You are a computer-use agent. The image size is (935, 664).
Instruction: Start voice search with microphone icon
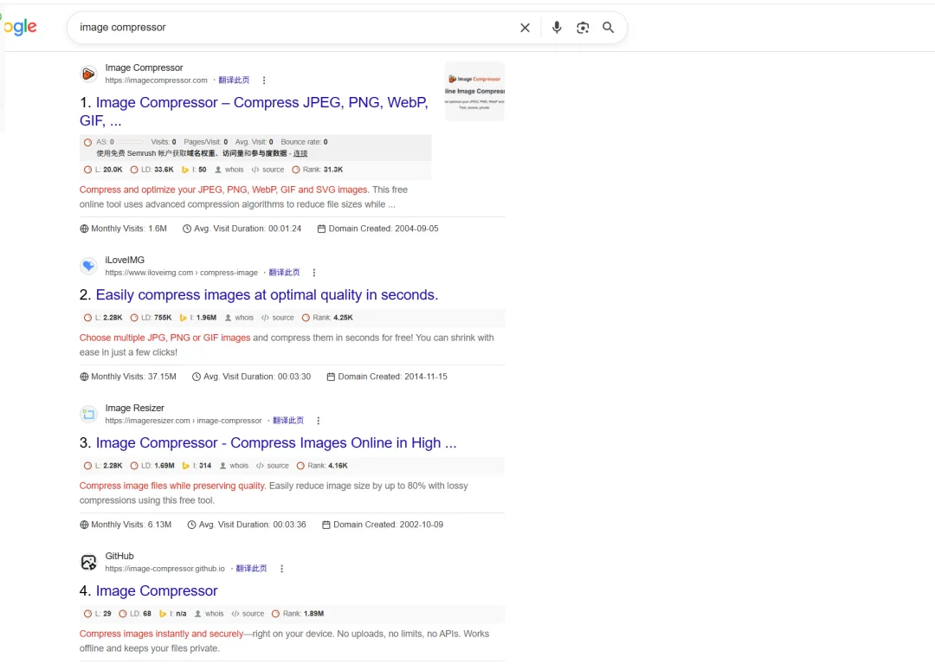[557, 28]
